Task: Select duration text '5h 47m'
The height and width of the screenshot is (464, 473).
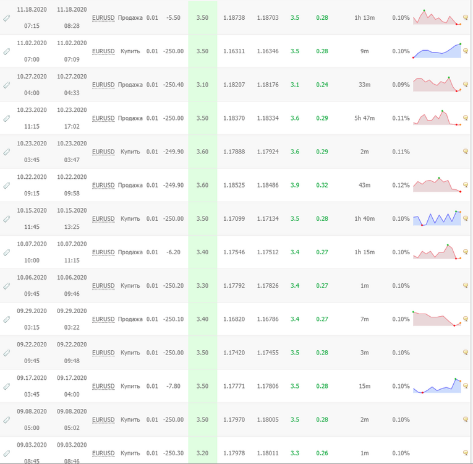Action: (364, 118)
